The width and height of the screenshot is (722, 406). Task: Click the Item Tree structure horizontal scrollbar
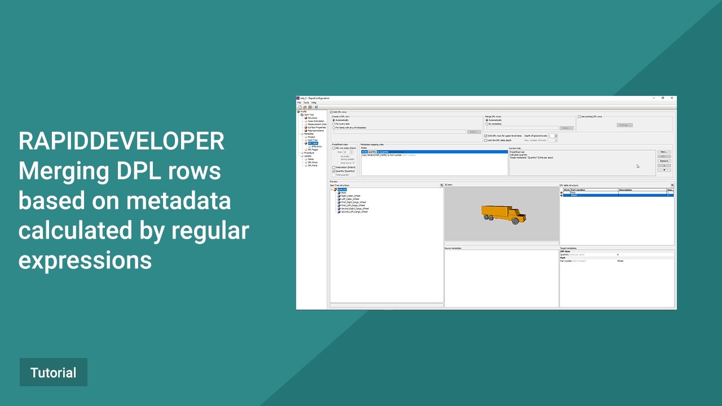click(387, 305)
